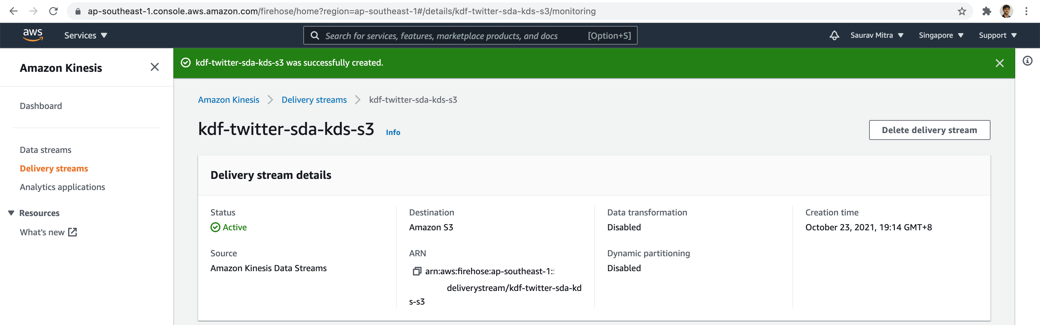Open Data streams in sidebar

coord(45,150)
